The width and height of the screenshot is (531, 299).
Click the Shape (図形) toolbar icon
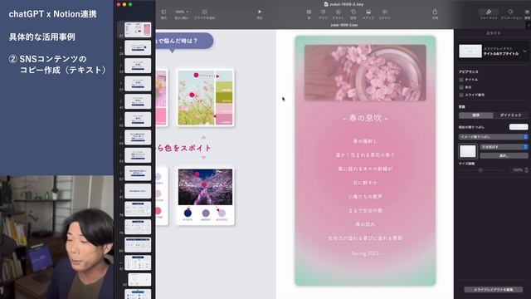point(353,12)
